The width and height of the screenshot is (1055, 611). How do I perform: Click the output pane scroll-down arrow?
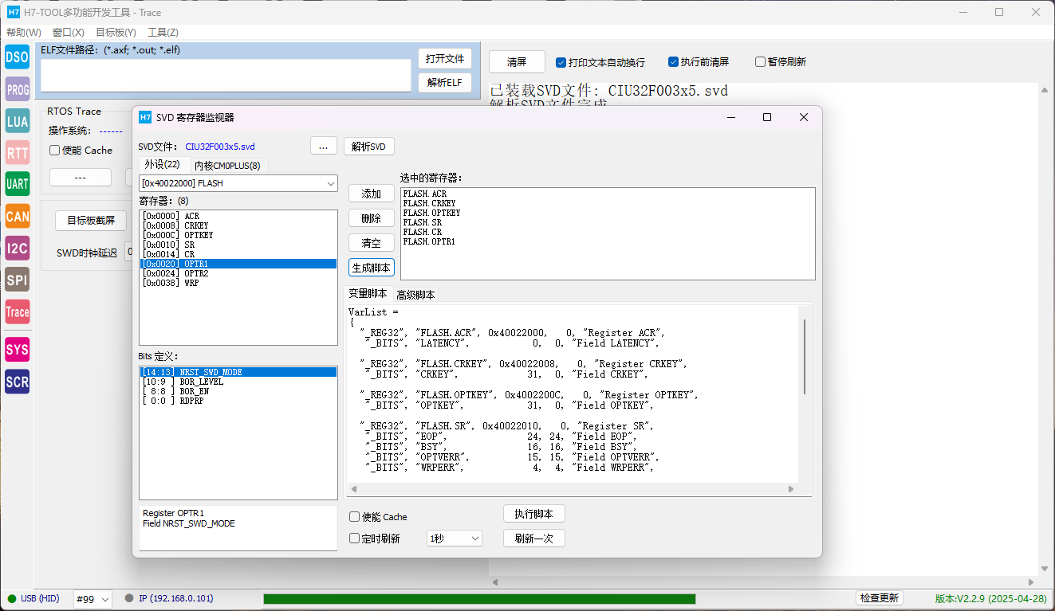click(x=1045, y=569)
